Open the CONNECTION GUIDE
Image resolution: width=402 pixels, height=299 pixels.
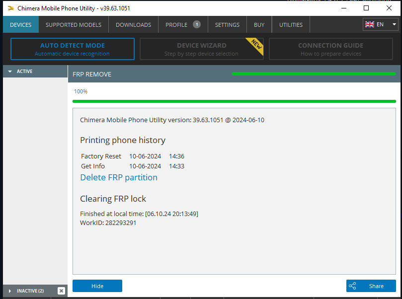click(x=331, y=49)
